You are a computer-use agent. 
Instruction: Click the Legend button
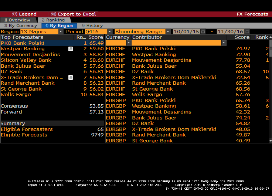click(24, 14)
